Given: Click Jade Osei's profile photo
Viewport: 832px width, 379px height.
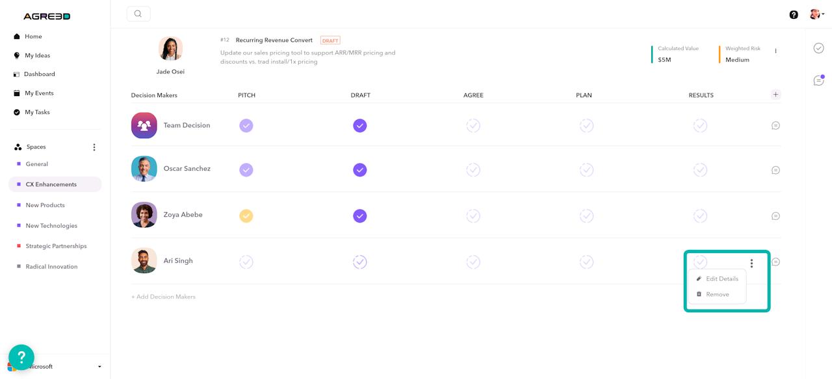Looking at the screenshot, I should click(x=170, y=49).
